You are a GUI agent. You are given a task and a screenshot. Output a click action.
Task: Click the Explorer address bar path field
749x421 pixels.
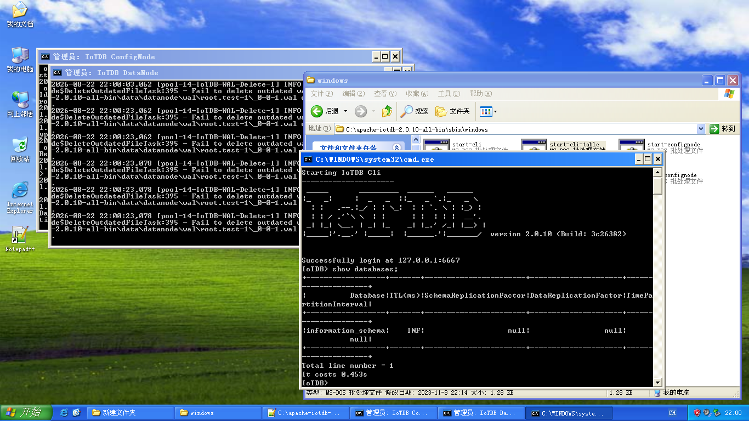[x=519, y=129]
